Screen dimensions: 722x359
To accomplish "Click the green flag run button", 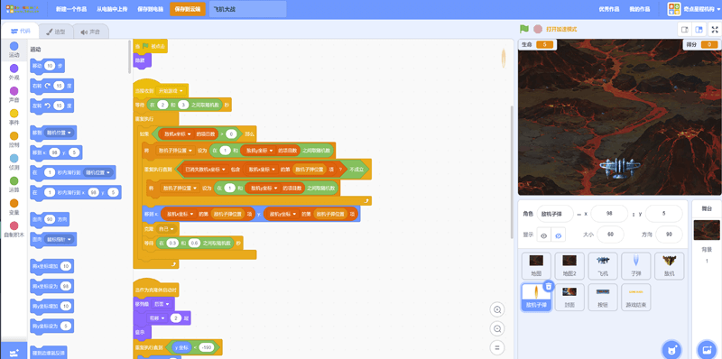I will click(x=524, y=29).
